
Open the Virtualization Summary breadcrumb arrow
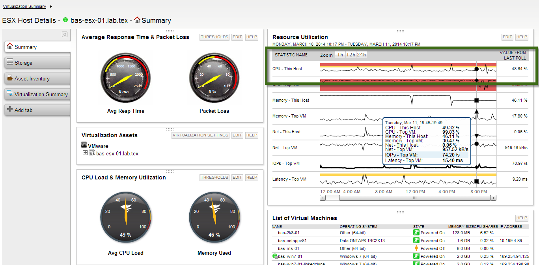[x=51, y=7]
